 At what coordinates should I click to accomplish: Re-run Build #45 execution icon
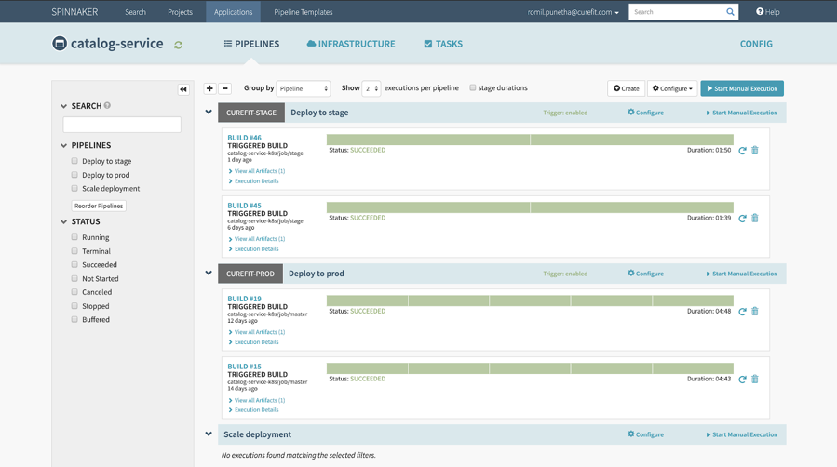[742, 219]
